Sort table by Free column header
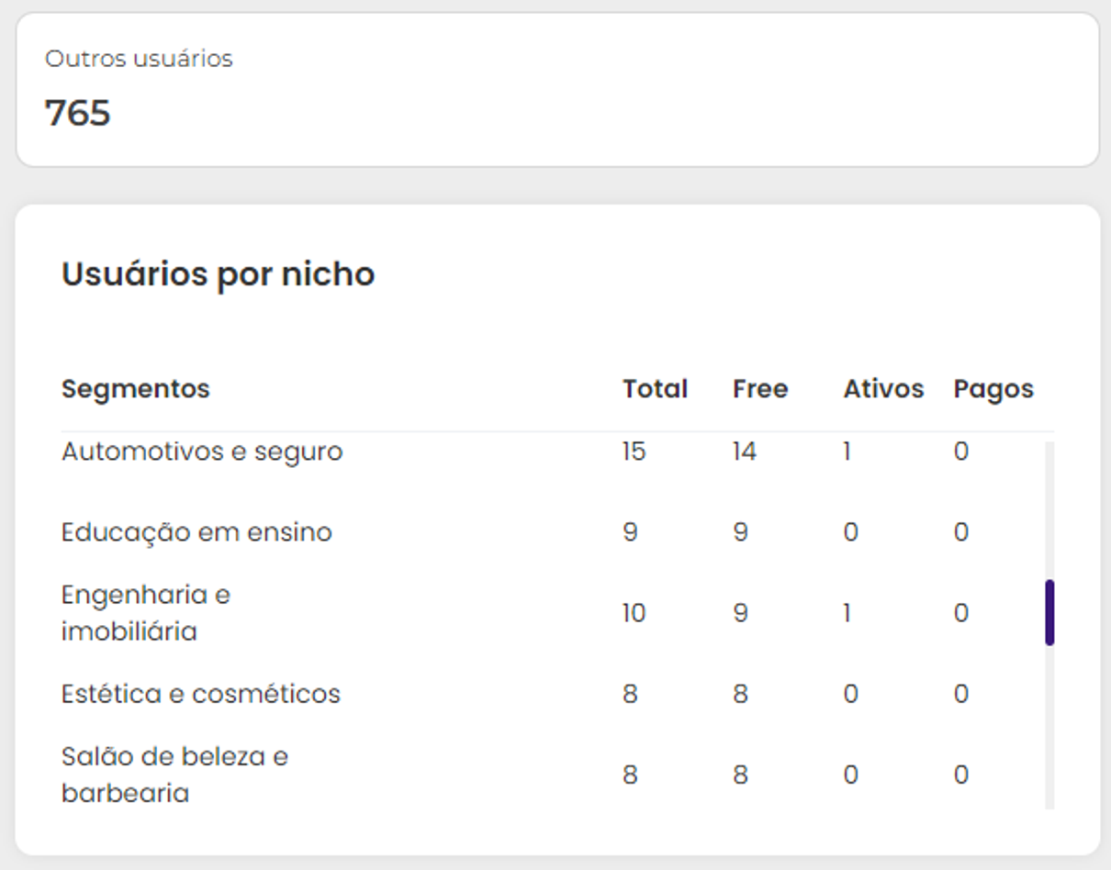This screenshot has width=1111, height=870. 758,388
